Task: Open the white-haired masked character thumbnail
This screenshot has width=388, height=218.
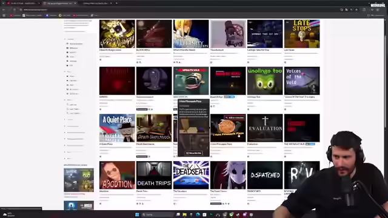Action: [x=228, y=175]
